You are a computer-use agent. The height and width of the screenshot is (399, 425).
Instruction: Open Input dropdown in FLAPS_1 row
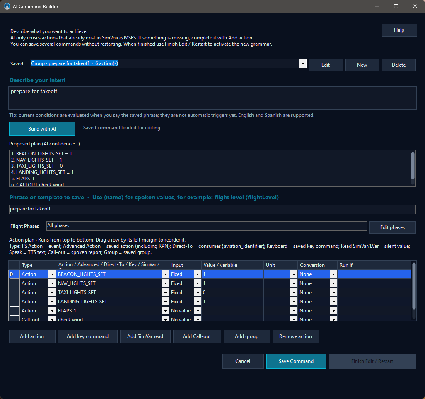[x=198, y=311]
